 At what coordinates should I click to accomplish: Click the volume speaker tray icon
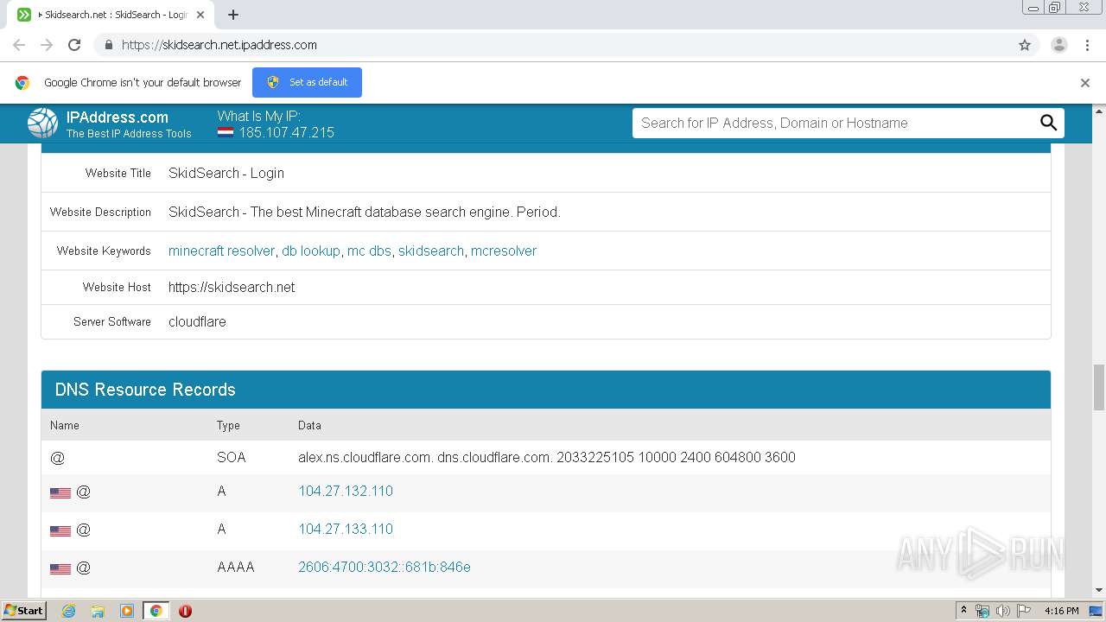[1002, 611]
